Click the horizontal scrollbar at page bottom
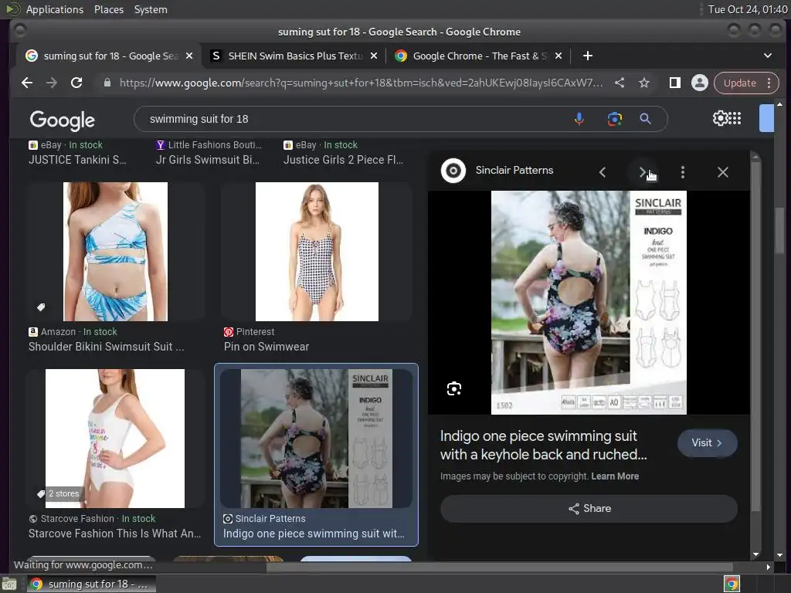 coord(500,568)
